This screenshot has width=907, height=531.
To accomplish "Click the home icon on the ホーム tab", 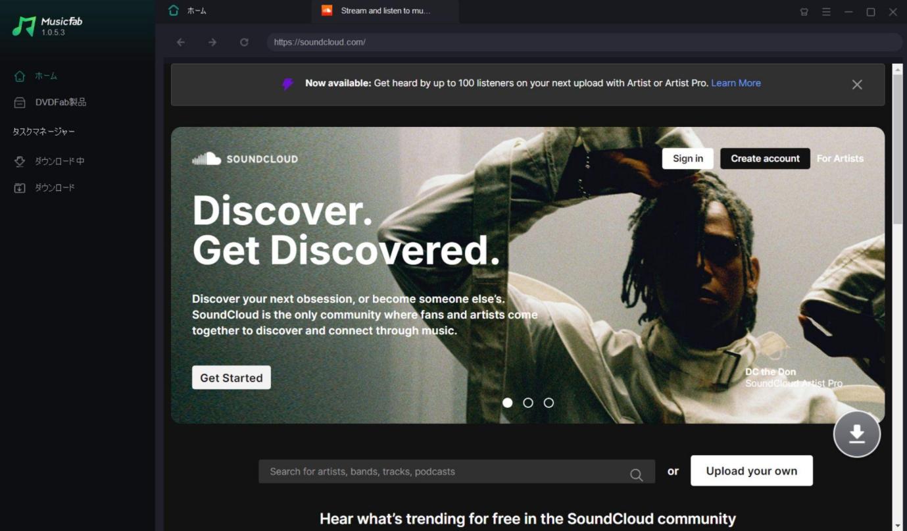I will click(x=174, y=11).
